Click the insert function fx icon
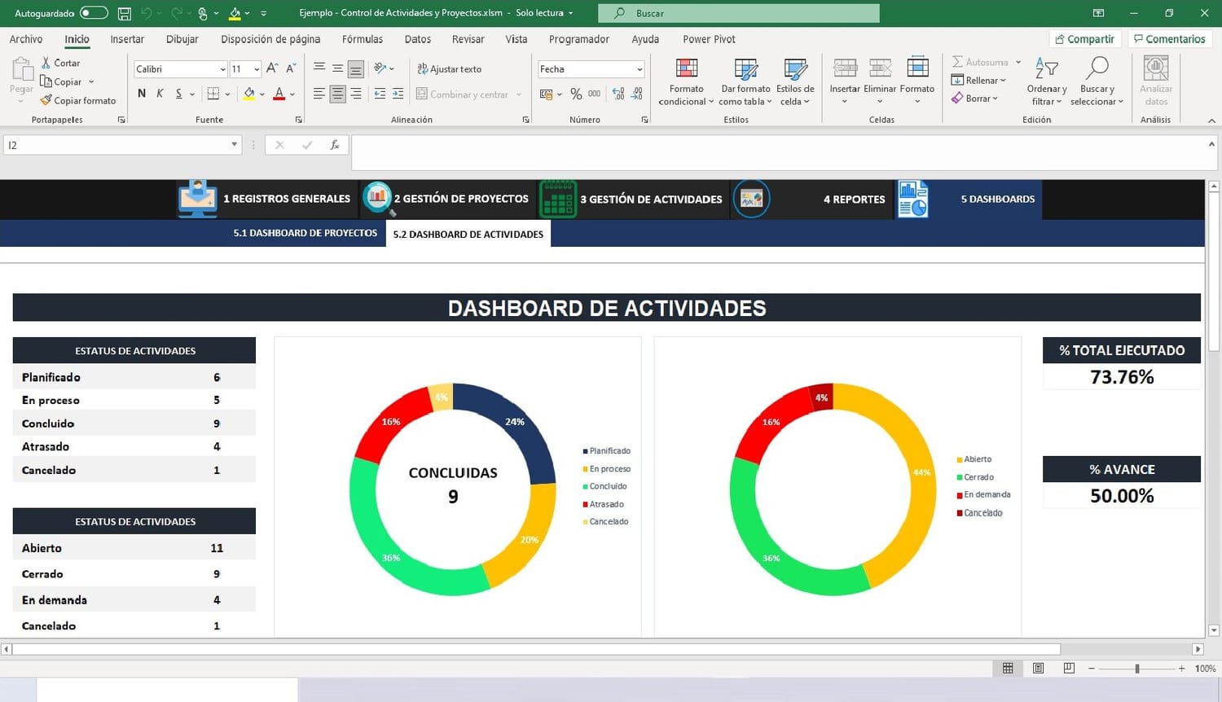The image size is (1222, 702). pos(334,145)
